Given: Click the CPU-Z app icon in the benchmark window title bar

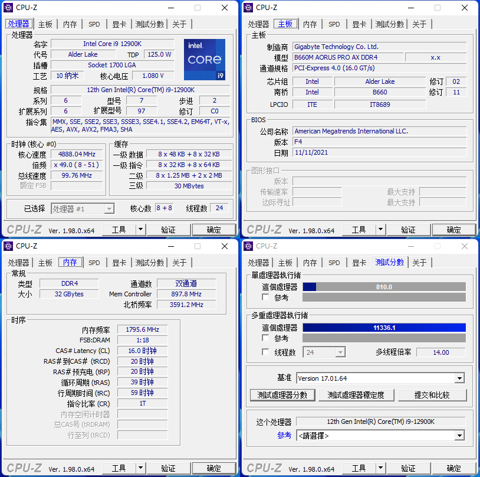Looking at the screenshot, I should click(x=248, y=246).
